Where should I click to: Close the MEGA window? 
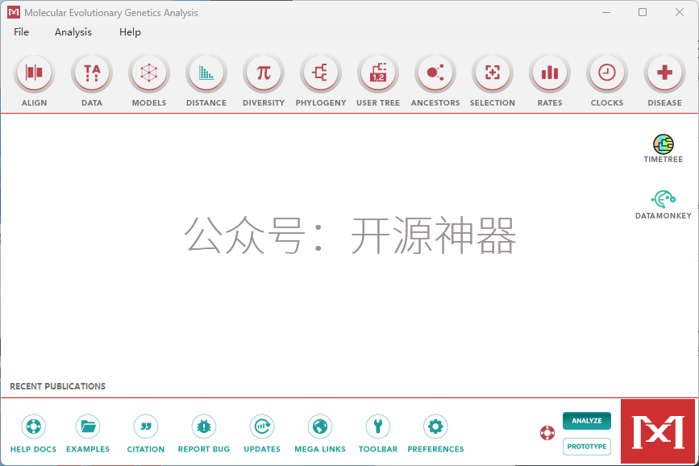pos(680,12)
